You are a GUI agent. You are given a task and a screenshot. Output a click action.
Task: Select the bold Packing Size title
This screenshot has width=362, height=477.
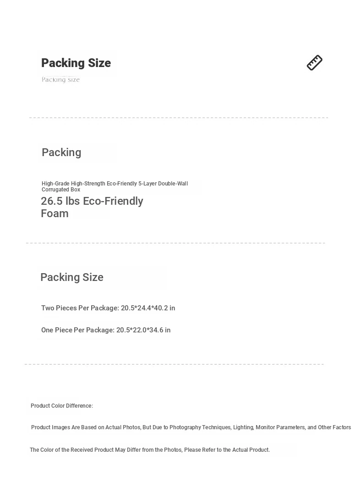tap(76, 63)
